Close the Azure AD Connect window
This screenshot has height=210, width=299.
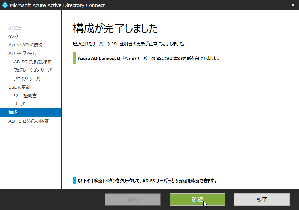(x=293, y=5)
